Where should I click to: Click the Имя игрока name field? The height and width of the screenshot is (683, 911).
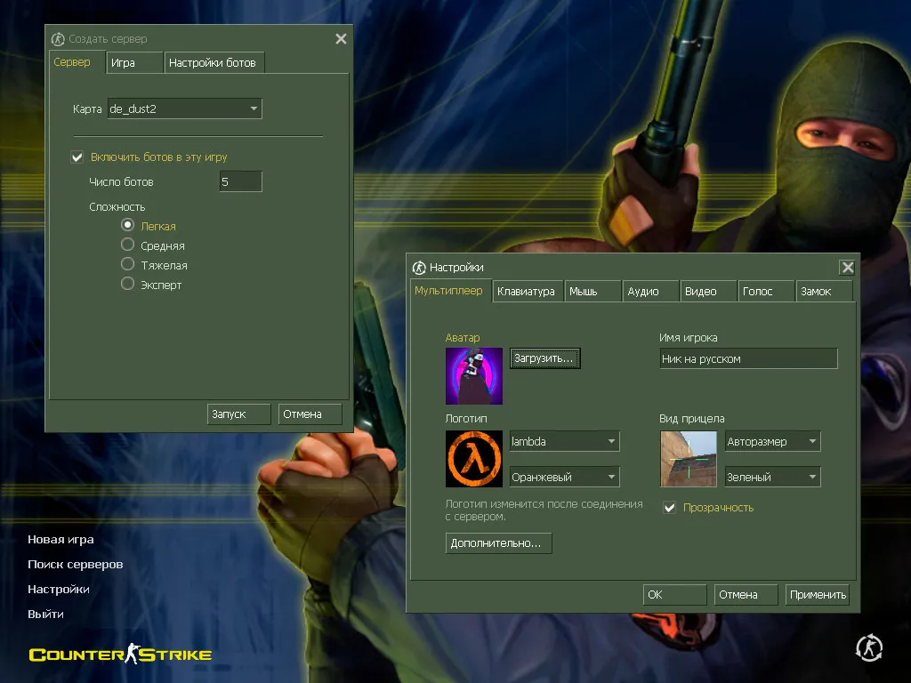(748, 358)
